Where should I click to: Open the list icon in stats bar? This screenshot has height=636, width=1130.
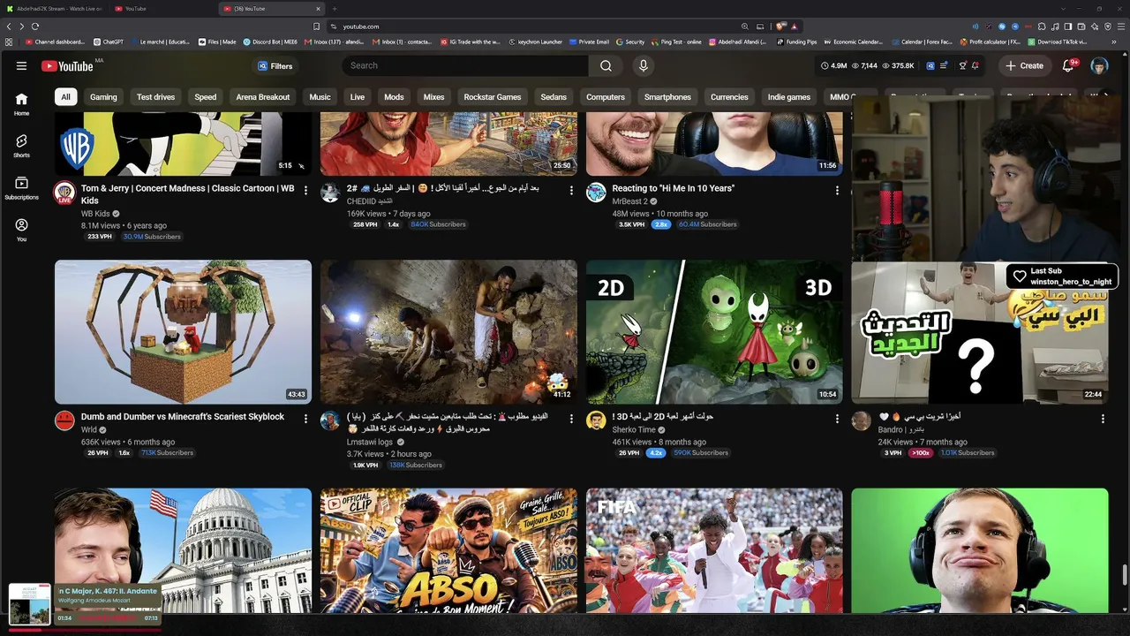pyautogui.click(x=945, y=65)
